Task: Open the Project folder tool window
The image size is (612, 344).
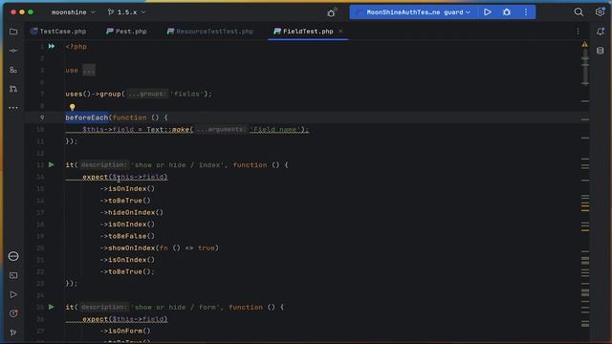Action: [13, 32]
